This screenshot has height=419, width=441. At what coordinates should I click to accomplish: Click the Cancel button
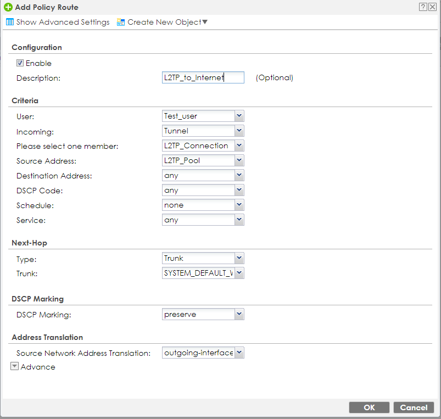414,407
